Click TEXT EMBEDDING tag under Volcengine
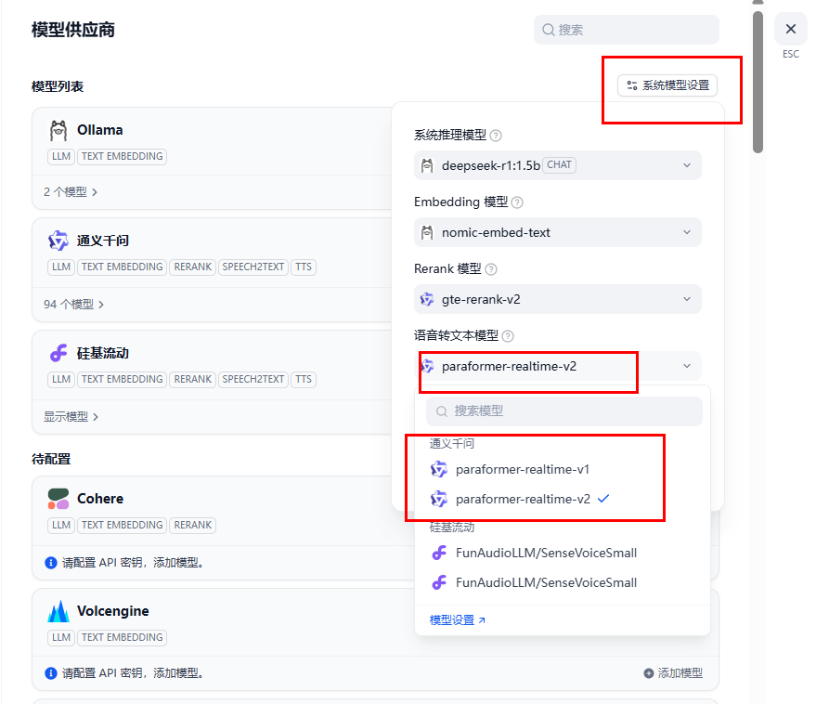Viewport: 829px width, 704px height. tap(123, 638)
